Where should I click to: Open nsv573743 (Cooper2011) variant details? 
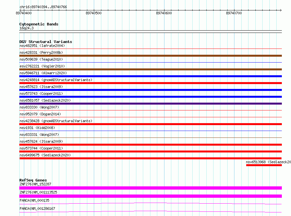point(41,94)
